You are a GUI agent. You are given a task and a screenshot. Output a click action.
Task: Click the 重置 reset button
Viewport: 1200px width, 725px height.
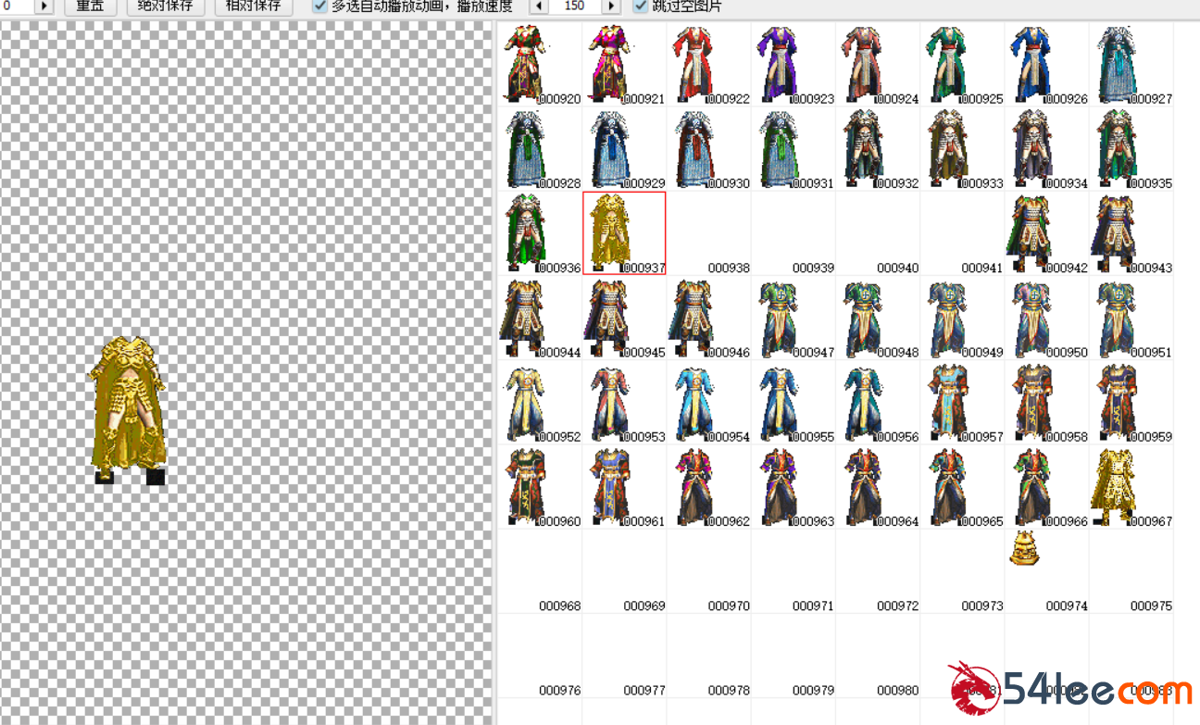[90, 6]
